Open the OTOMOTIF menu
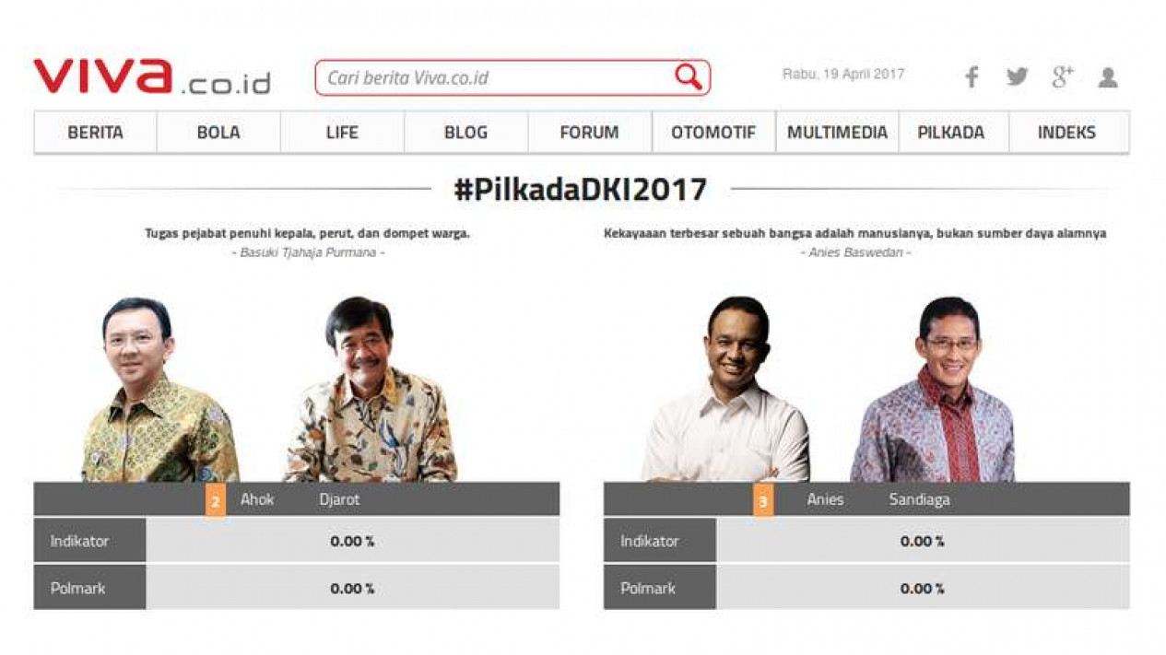 (713, 133)
